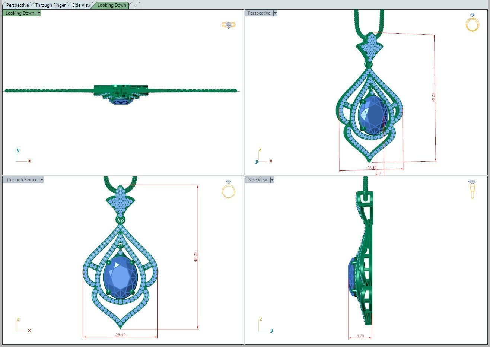
Task: Click the ring icon in Perspective viewport
Action: (x=472, y=22)
